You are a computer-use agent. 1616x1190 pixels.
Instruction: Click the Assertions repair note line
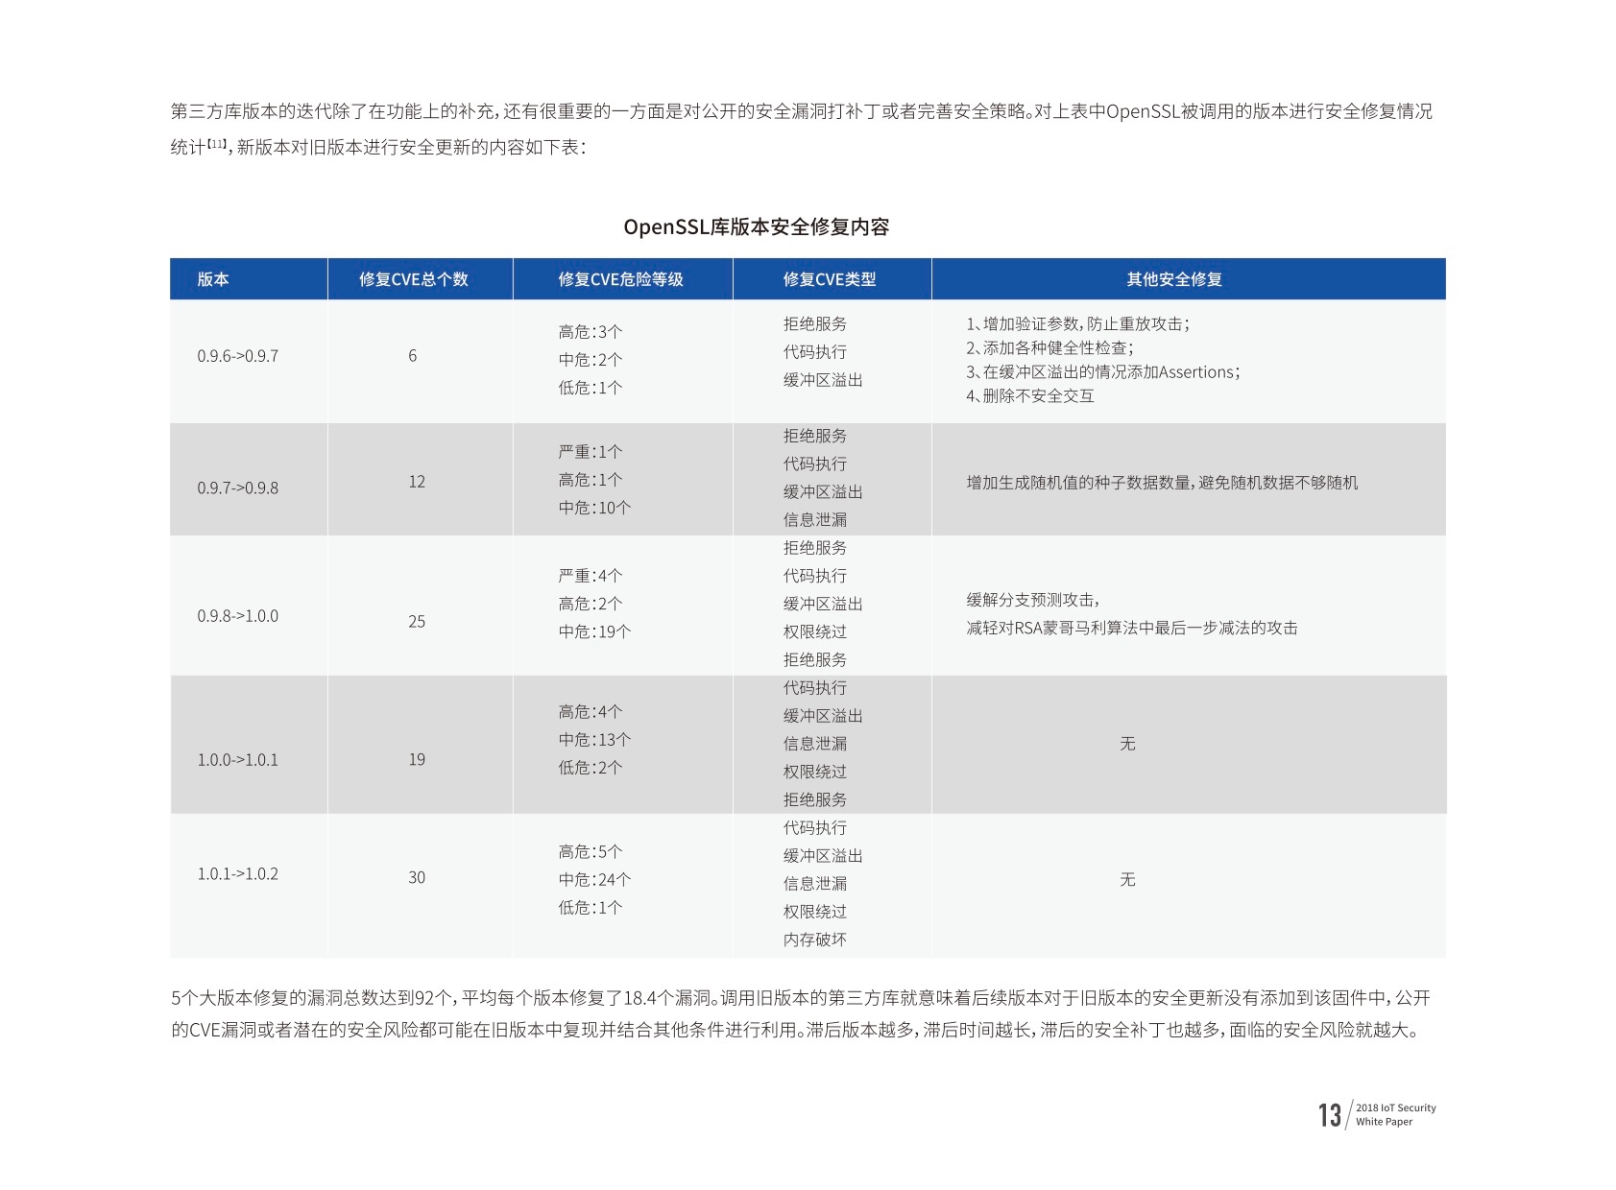tap(1103, 372)
